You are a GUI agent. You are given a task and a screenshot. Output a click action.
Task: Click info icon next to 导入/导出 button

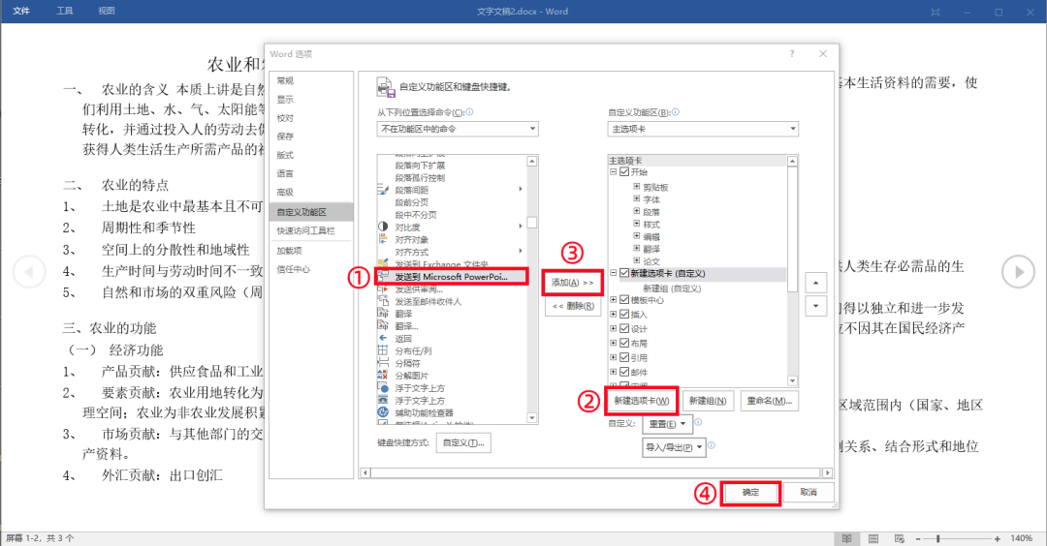point(712,445)
